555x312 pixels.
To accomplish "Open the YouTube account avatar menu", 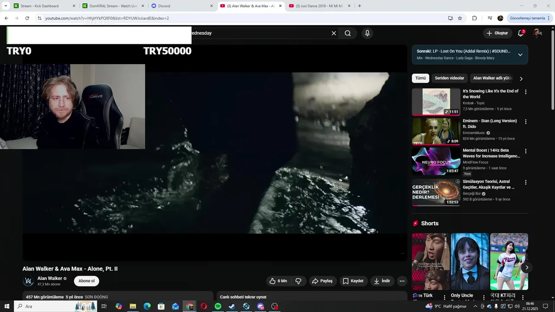I will tap(537, 33).
